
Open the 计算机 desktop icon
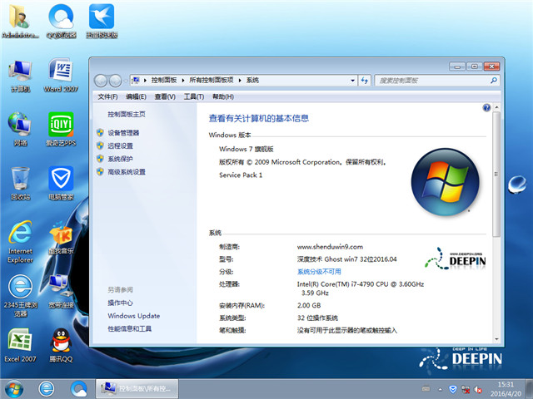[20, 76]
